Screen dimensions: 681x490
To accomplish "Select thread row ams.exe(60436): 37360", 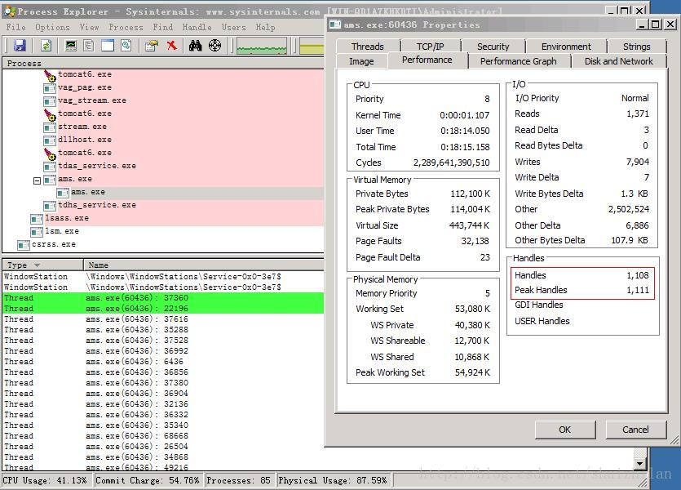I will coord(163,298).
